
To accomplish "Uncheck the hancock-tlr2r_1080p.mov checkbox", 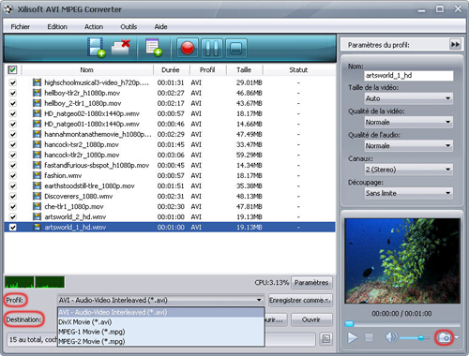I will 13,155.
